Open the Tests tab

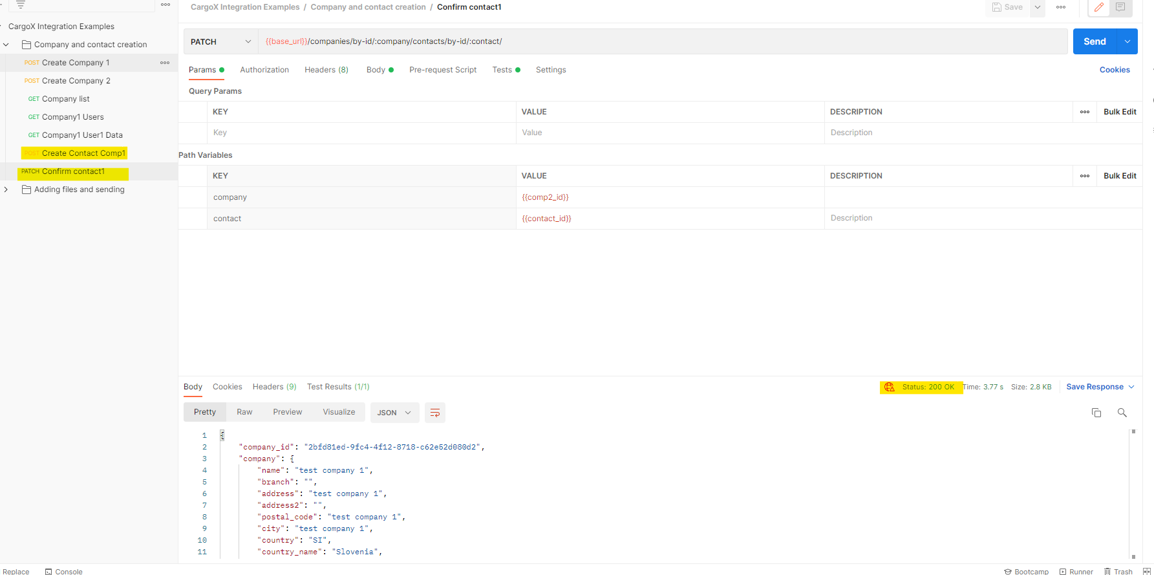[x=506, y=70]
